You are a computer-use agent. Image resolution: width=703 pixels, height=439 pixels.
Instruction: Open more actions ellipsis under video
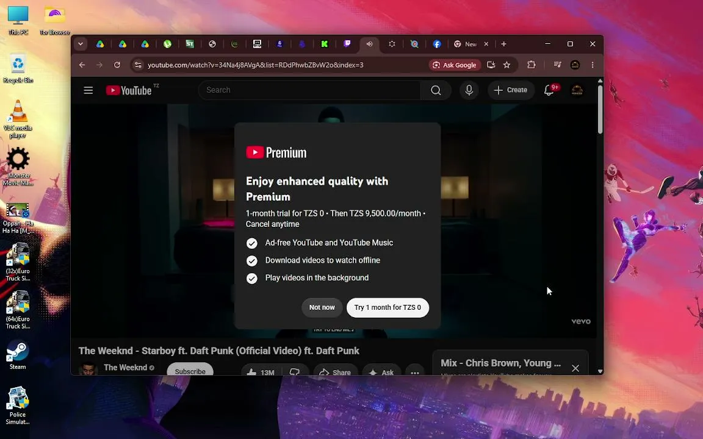(x=415, y=372)
